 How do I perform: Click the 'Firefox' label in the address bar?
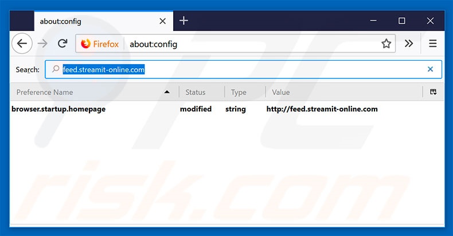pyautogui.click(x=106, y=44)
